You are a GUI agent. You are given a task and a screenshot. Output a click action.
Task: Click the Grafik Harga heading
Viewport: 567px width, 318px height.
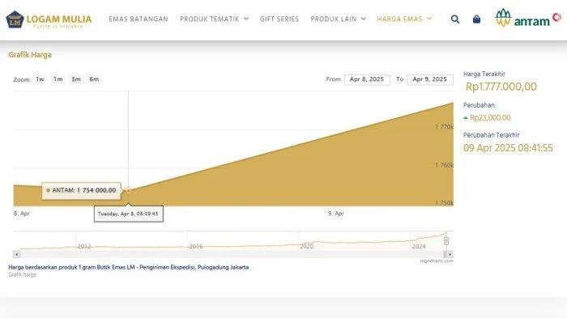30,55
